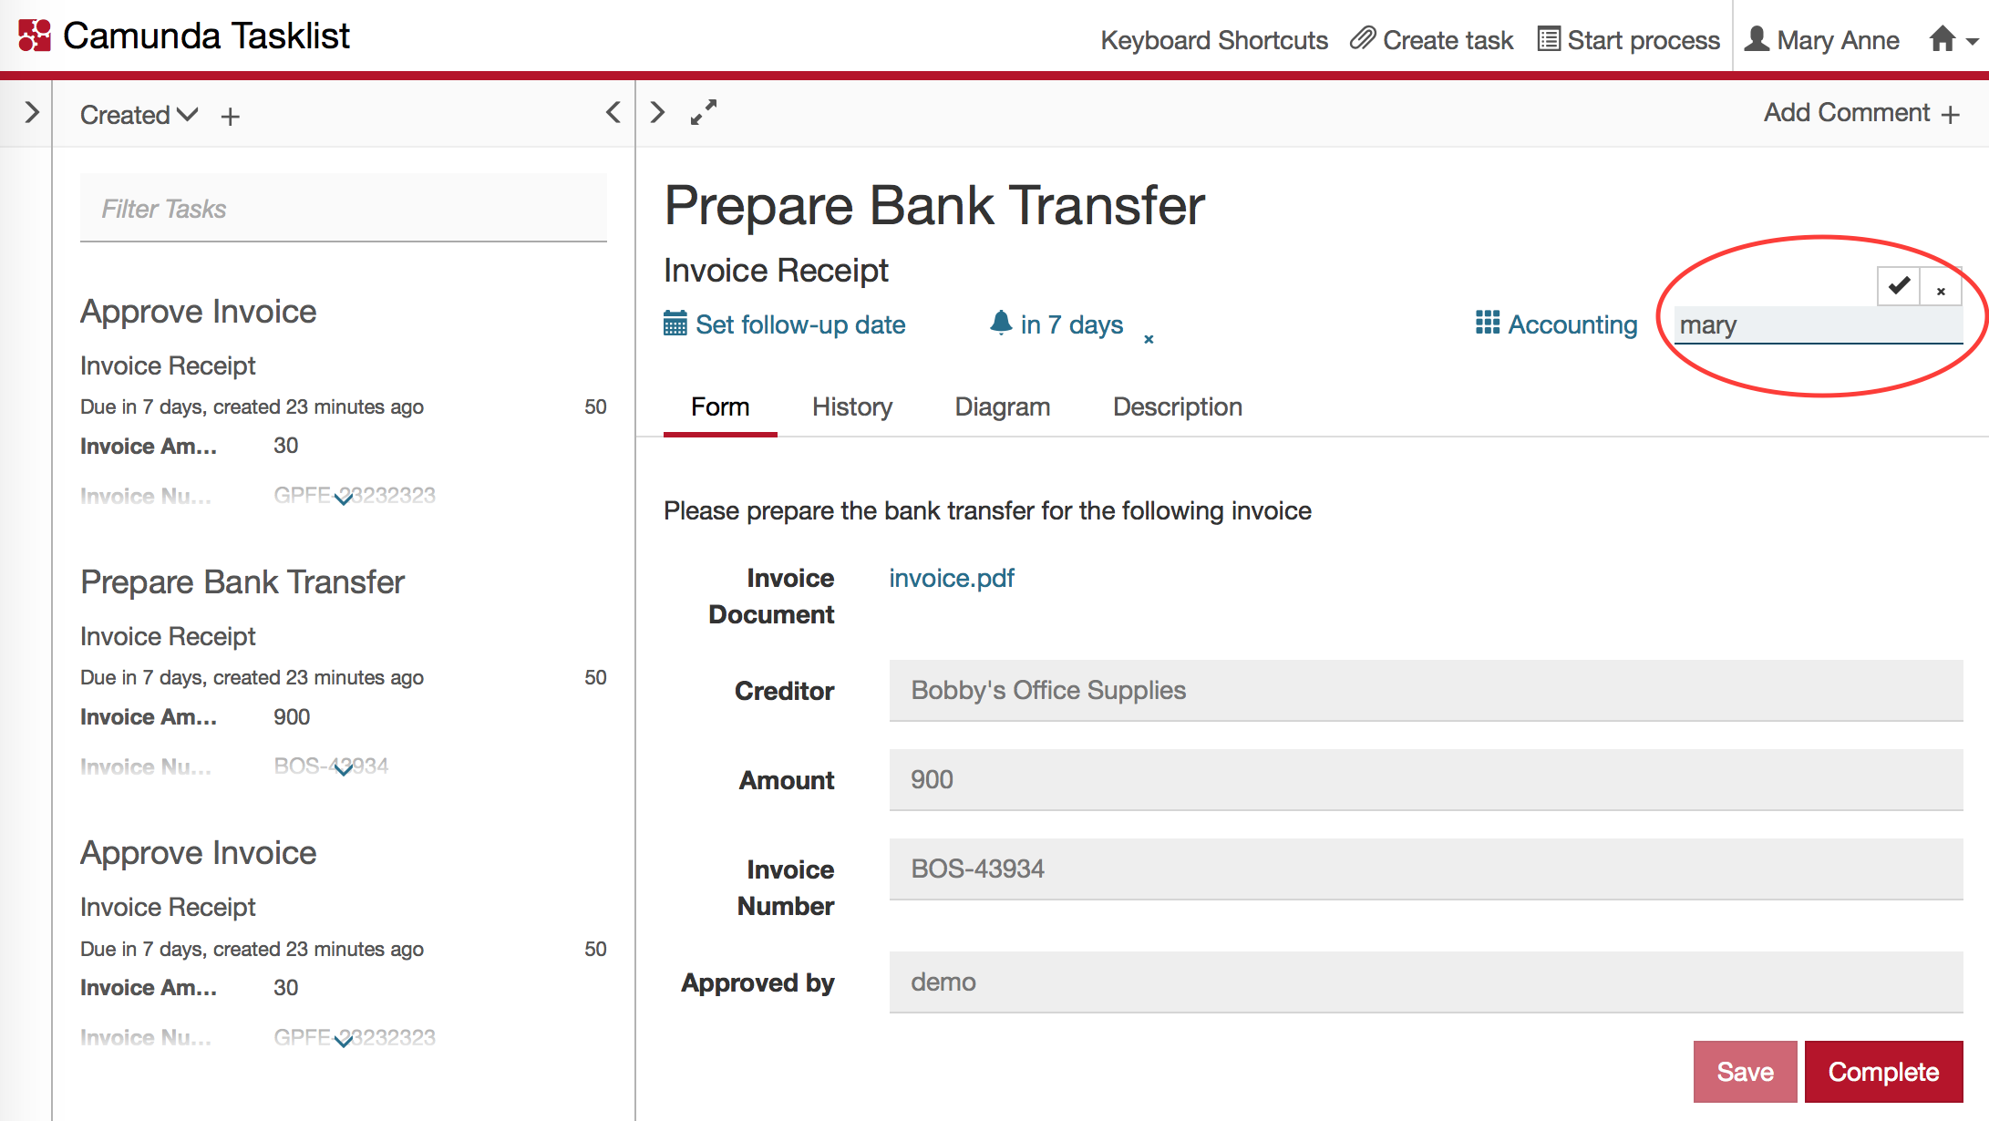Expand the task list panel arrow
The width and height of the screenshot is (1989, 1121).
[30, 113]
